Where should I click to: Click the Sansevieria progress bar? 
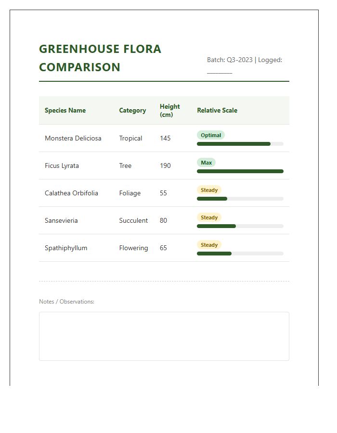[240, 226]
